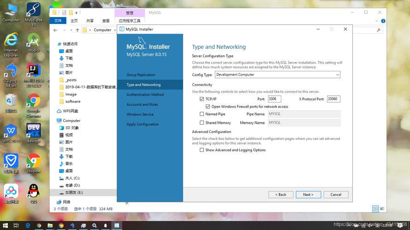Open the Computer desktop shortcut
The width and height of the screenshot is (410, 230).
click(11, 12)
